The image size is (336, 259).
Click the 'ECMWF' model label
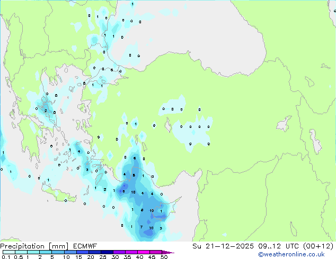85,246
